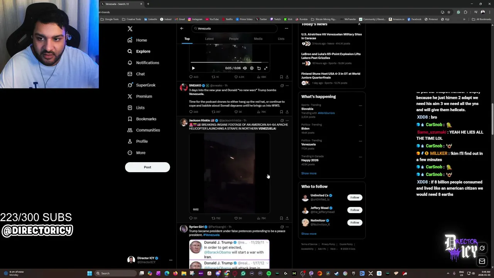Open LeBron and Luka's 65-Point news story
The height and width of the screenshot is (278, 494).
click(x=331, y=56)
